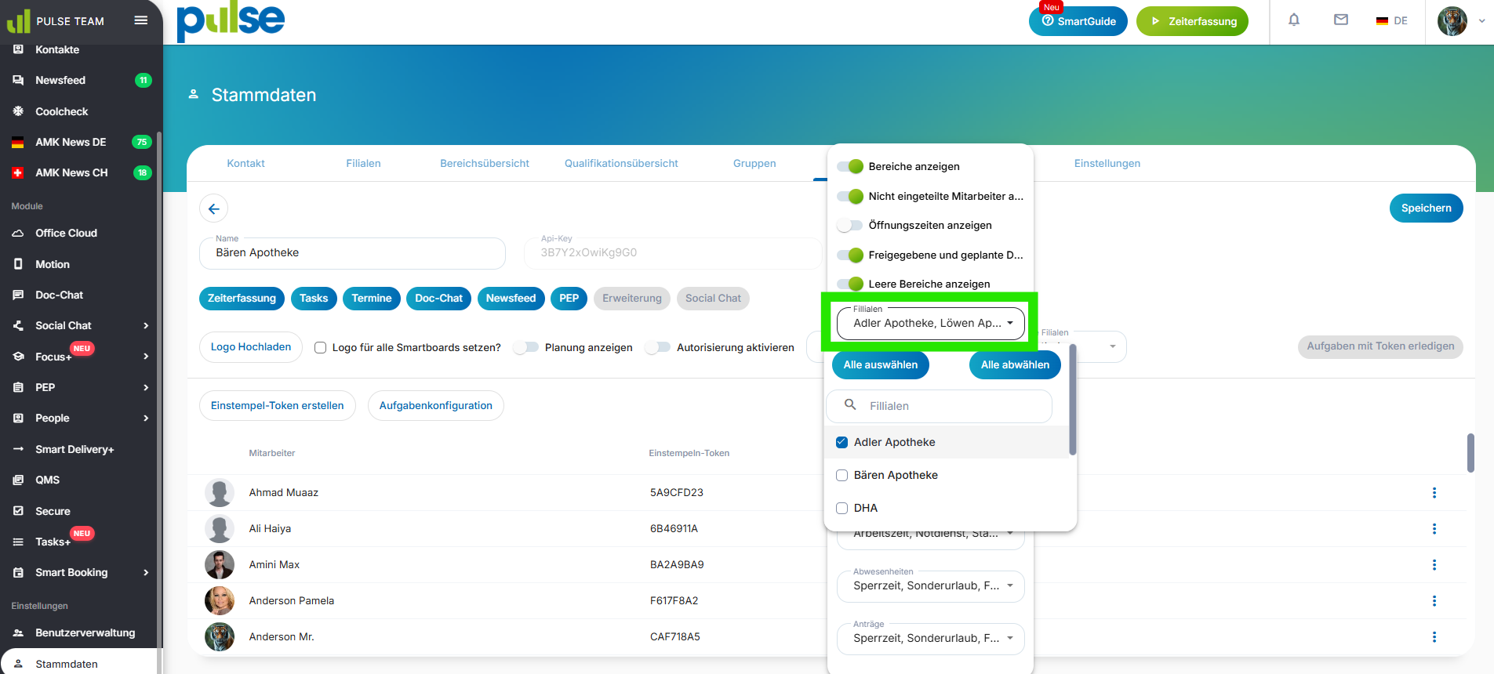Click the Name field Bären Apotheke
The height and width of the screenshot is (674, 1494).
click(x=352, y=253)
